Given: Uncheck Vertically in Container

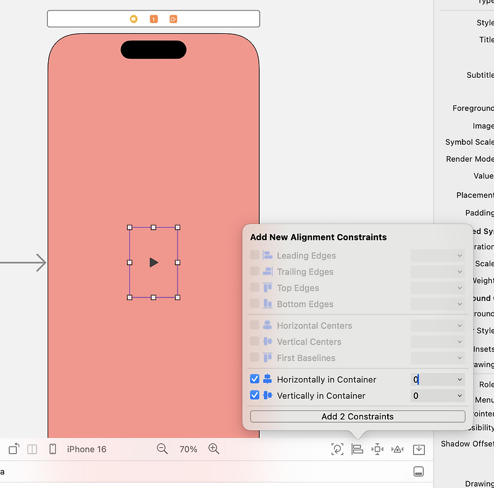Looking at the screenshot, I should (x=255, y=396).
